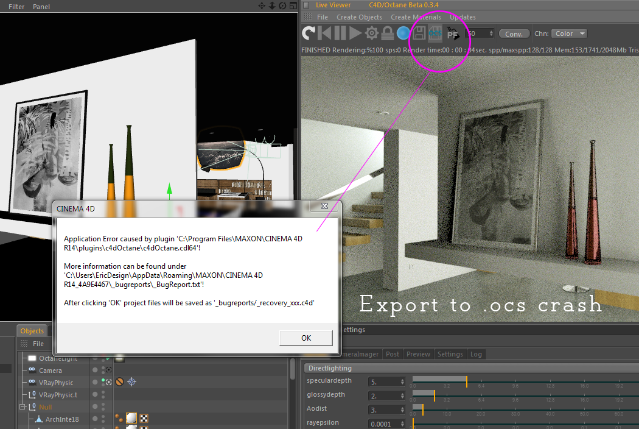Screen dimensions: 639x429
Task: Open the Updates menu
Action: (x=463, y=17)
